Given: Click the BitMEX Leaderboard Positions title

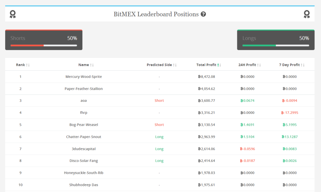Looking at the screenshot, I should (156, 14).
